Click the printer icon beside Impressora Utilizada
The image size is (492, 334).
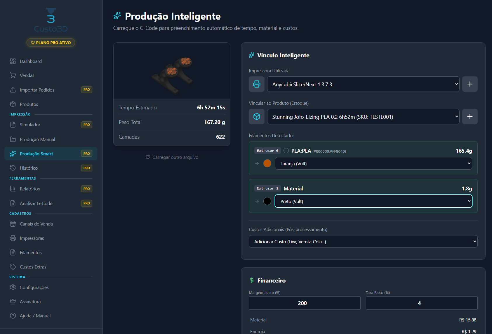pyautogui.click(x=256, y=84)
